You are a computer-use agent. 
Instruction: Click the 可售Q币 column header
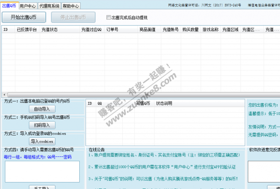coord(144,103)
